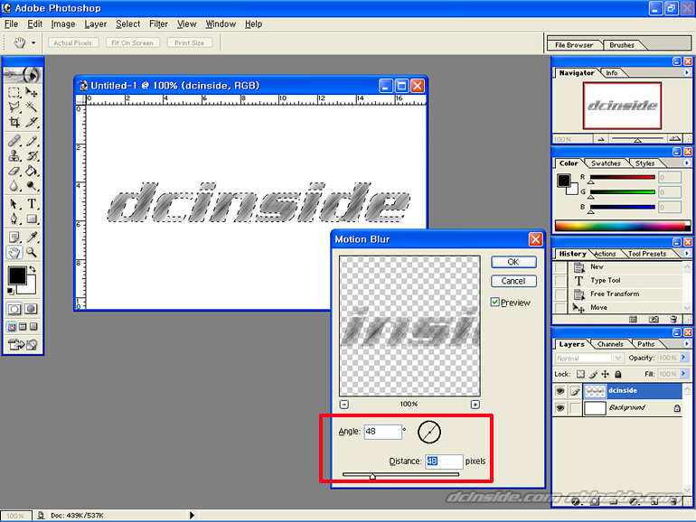696x522 pixels.
Task: Open the Image menu
Action: tap(63, 24)
